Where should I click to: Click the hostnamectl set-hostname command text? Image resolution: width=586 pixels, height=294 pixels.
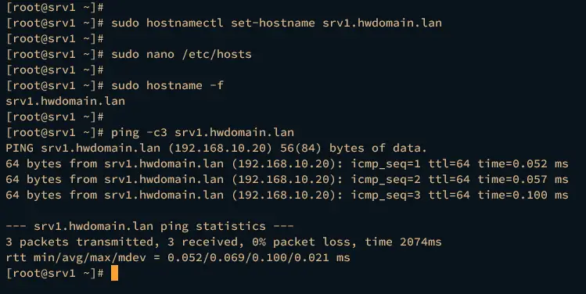tap(276, 23)
